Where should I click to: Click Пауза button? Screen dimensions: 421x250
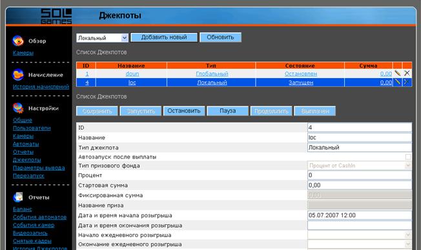tap(228, 111)
